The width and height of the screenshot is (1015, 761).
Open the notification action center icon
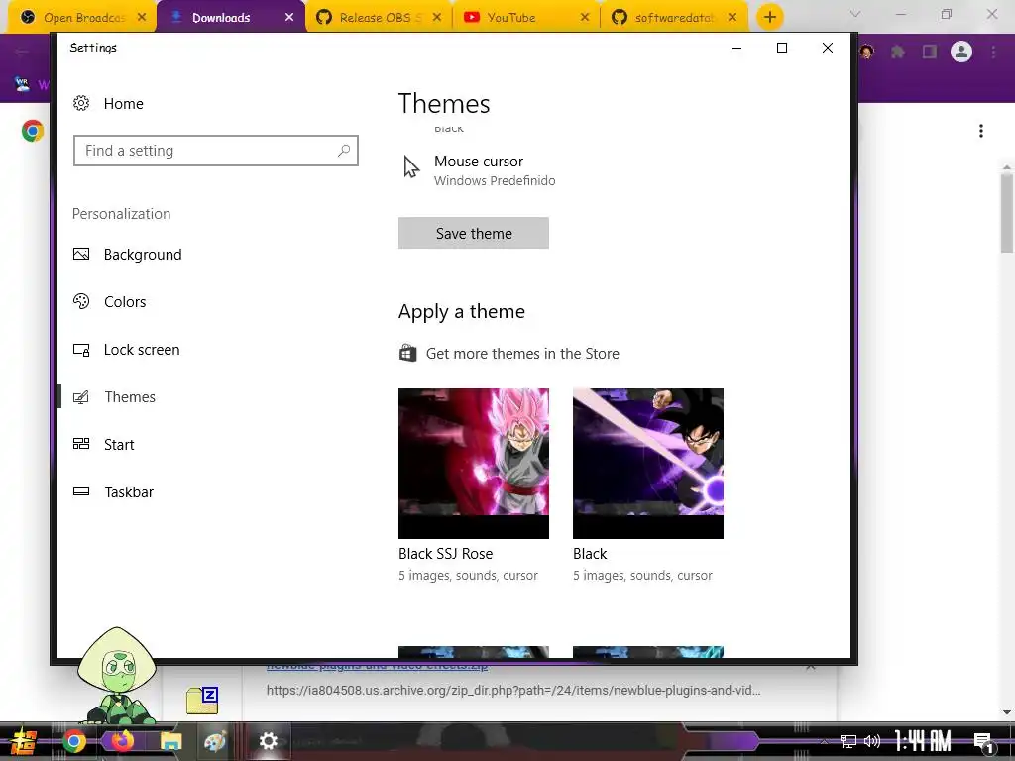tap(983, 742)
